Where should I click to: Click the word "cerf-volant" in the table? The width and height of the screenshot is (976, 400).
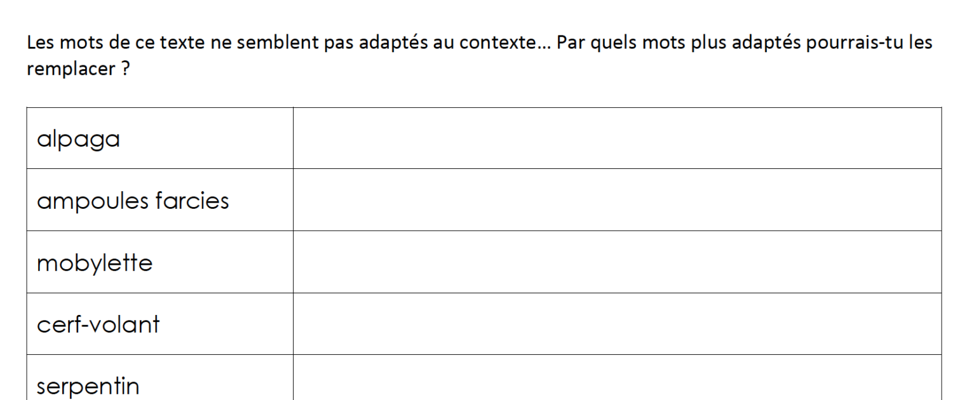[x=98, y=324]
